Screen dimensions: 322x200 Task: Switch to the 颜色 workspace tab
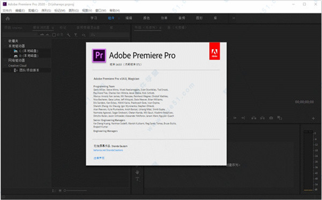tap(146, 18)
